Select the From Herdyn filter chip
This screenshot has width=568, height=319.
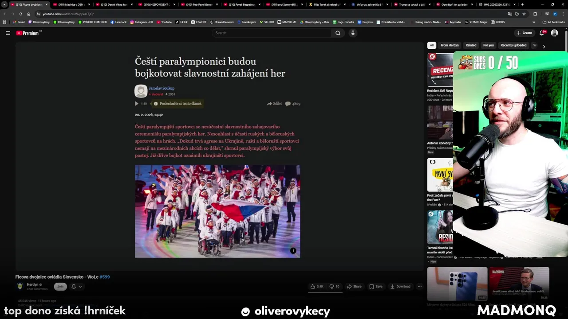coord(450,45)
